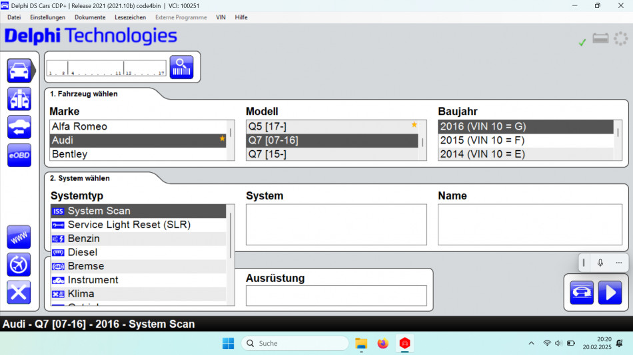Click the empty Name list box

click(x=530, y=225)
